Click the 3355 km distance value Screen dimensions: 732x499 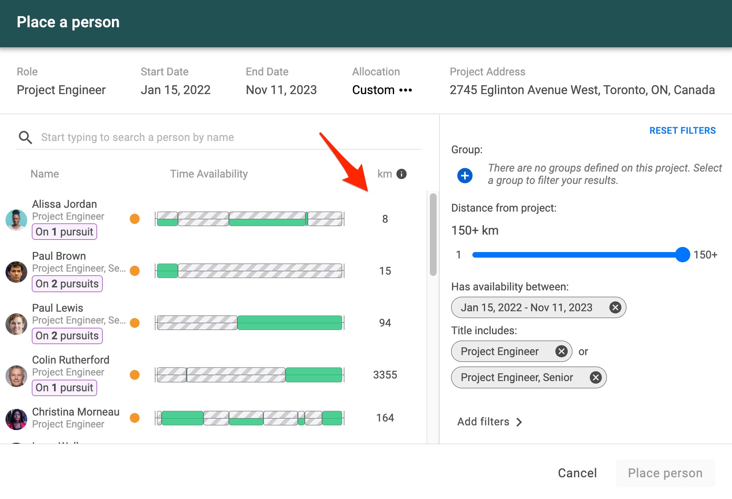tap(385, 375)
